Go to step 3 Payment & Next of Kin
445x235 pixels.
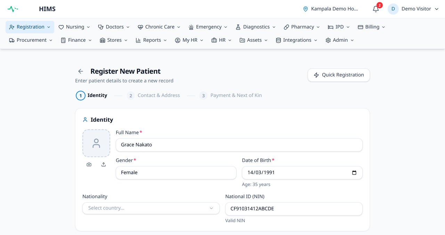(230, 96)
